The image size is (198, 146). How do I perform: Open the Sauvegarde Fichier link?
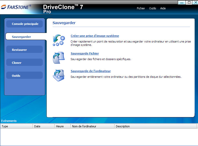coord(85,53)
